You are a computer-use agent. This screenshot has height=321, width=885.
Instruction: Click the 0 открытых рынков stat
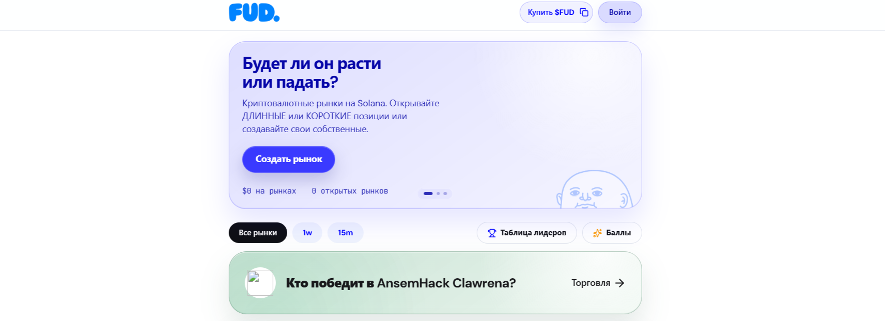tap(350, 191)
